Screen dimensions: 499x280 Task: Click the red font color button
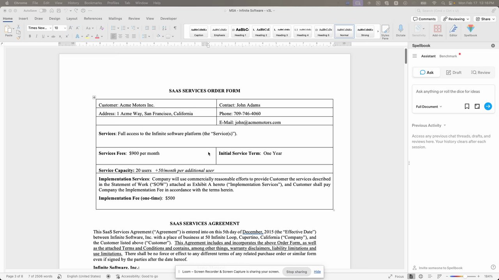97,36
